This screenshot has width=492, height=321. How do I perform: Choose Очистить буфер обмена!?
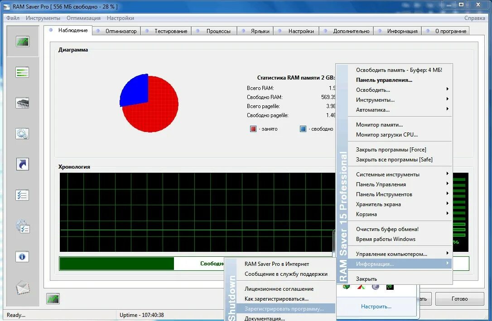399,229
